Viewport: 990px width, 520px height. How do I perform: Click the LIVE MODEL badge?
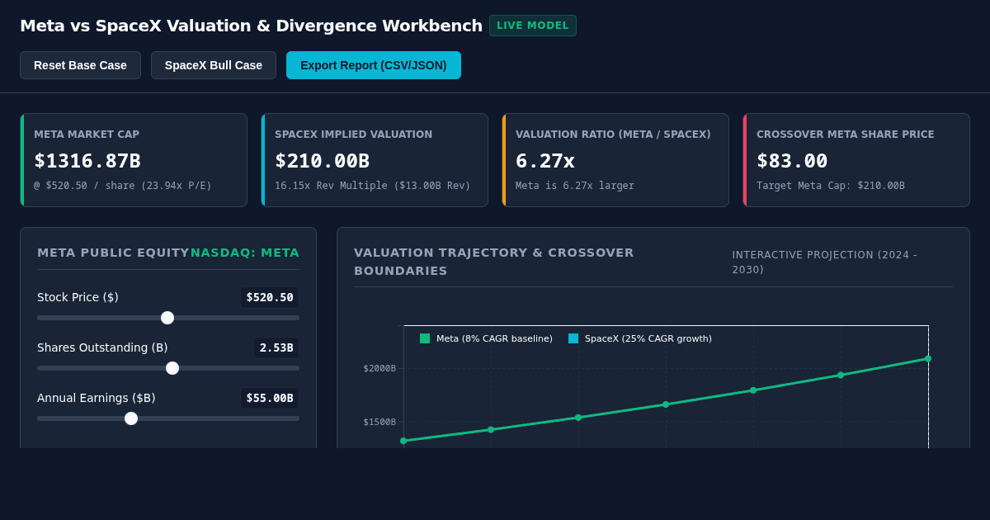533,26
